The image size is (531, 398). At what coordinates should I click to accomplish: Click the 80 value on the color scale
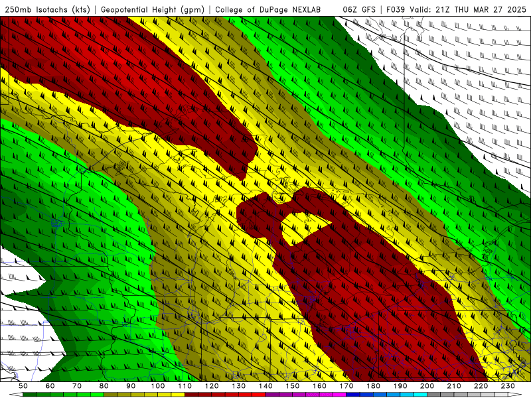(x=104, y=386)
